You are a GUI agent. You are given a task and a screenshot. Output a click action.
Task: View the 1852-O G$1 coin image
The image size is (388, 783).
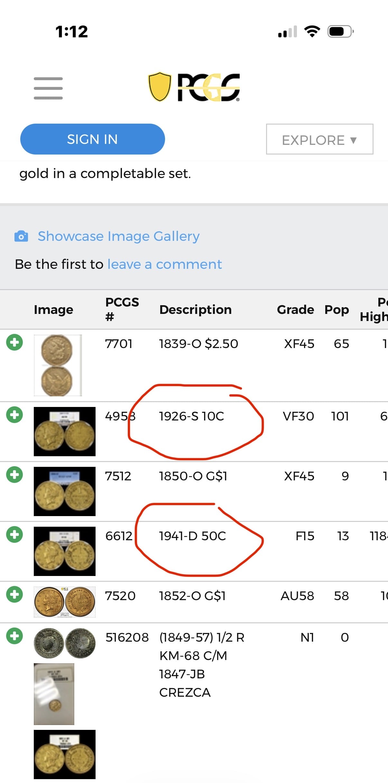point(65,602)
